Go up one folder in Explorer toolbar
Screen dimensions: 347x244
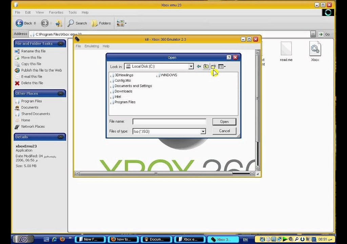pos(59,23)
